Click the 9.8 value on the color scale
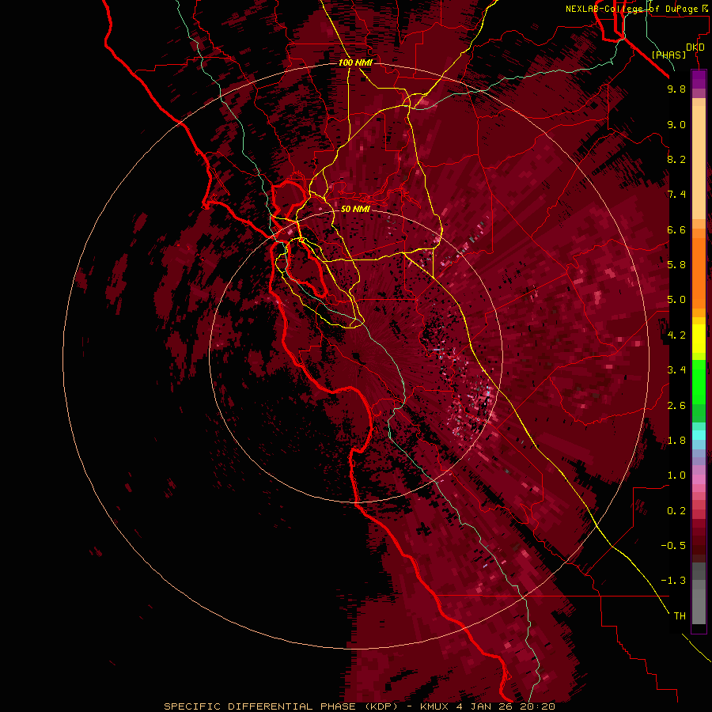Image resolution: width=712 pixels, height=712 pixels. click(x=676, y=89)
